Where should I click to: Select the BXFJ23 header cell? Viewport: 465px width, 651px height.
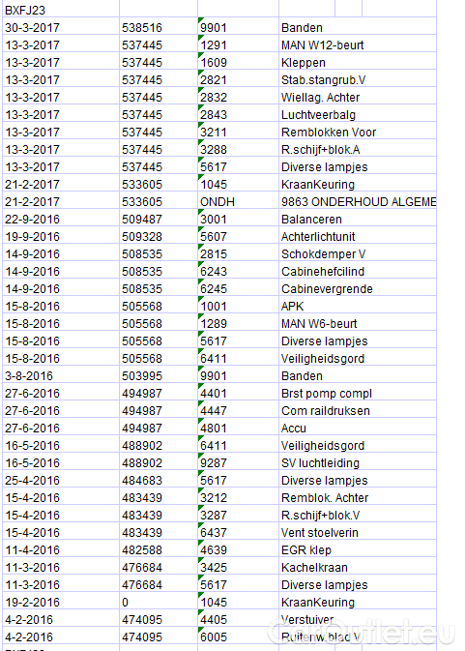[x=61, y=9]
